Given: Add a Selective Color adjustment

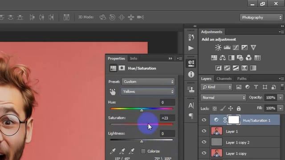Looking at the screenshot, I should click(x=244, y=68).
